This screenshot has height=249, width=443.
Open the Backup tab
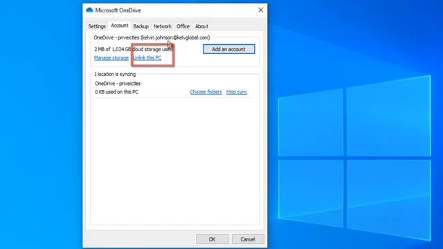click(x=141, y=26)
